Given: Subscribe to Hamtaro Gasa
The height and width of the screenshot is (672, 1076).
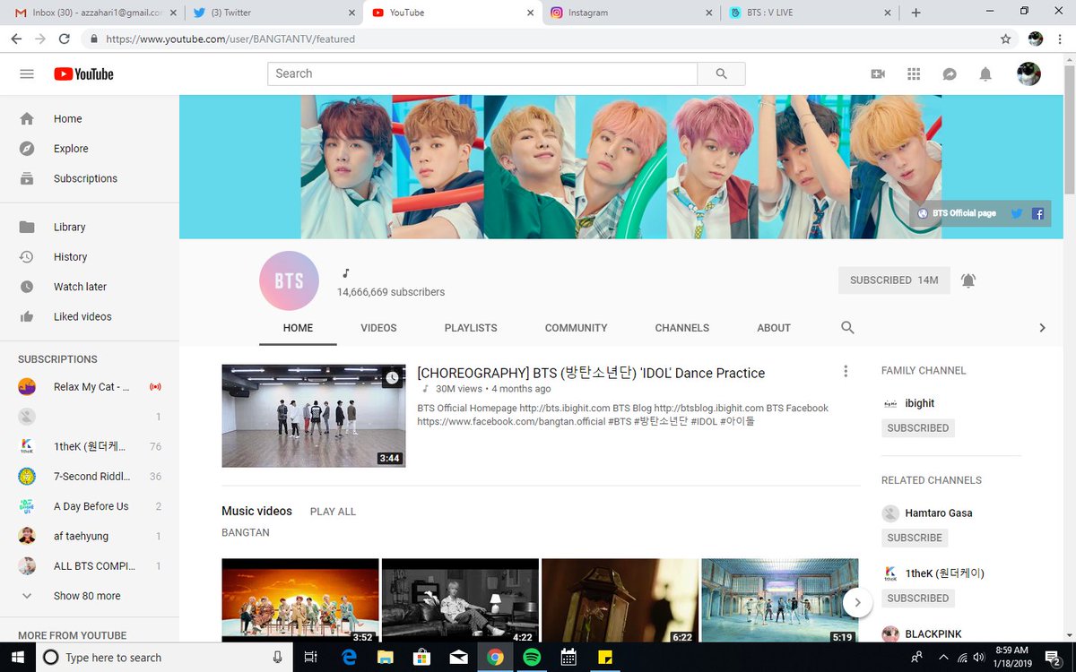Looking at the screenshot, I should pyautogui.click(x=915, y=538).
